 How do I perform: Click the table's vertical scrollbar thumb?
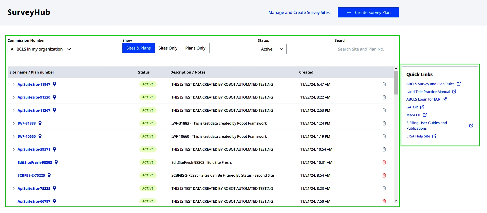pyautogui.click(x=396, y=83)
